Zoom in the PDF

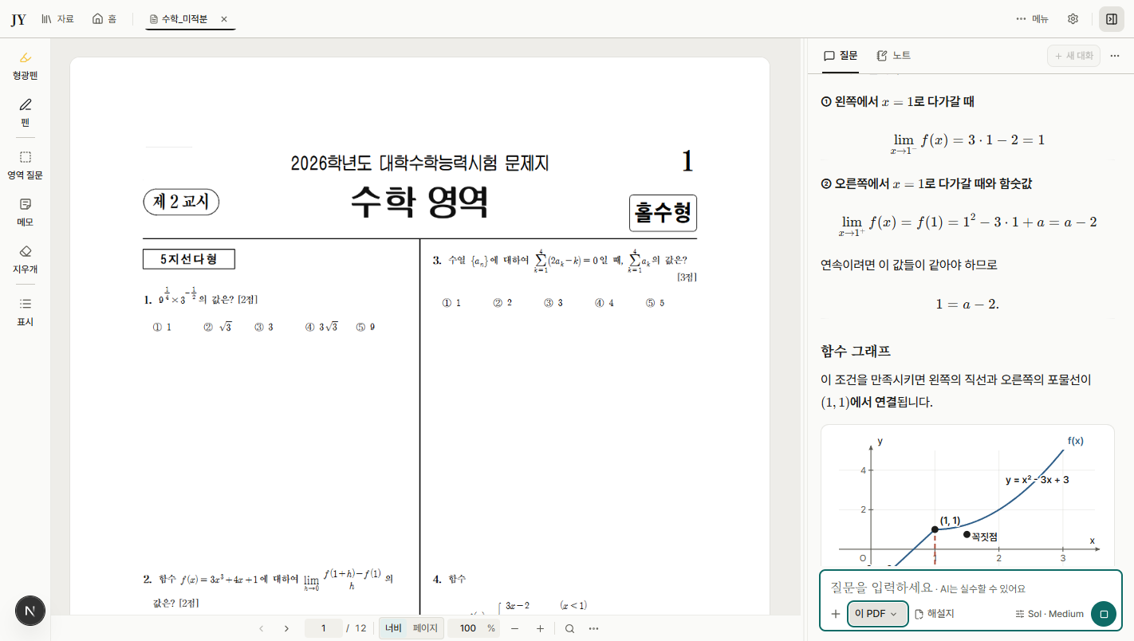pyautogui.click(x=540, y=628)
